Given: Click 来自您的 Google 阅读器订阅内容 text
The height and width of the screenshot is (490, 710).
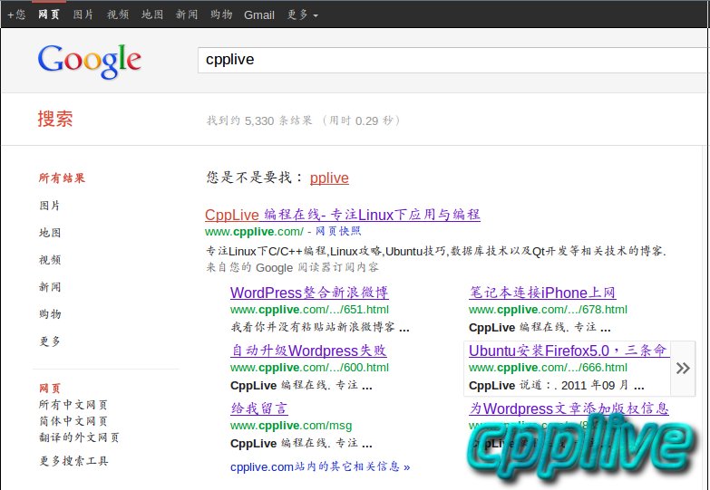Looking at the screenshot, I should [292, 268].
